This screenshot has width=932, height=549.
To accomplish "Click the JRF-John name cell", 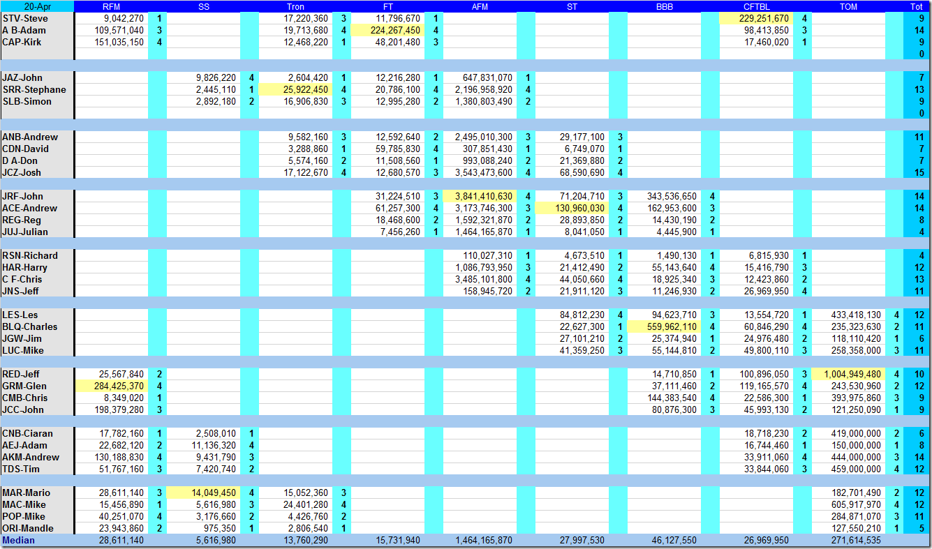I will click(x=37, y=196).
